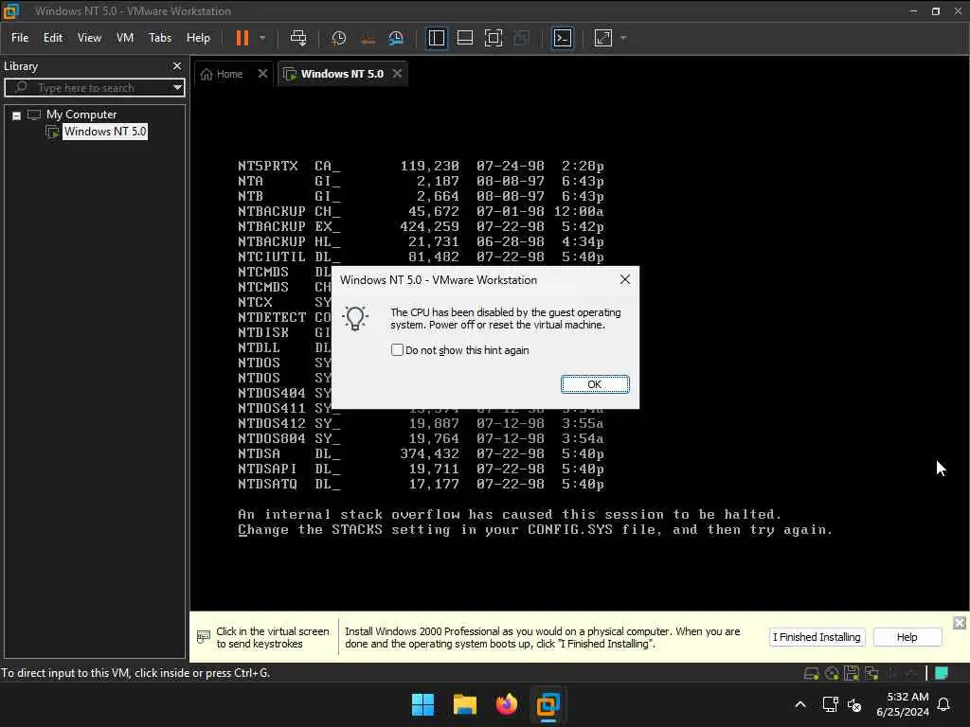Show hidden system tray icons

tap(799, 704)
